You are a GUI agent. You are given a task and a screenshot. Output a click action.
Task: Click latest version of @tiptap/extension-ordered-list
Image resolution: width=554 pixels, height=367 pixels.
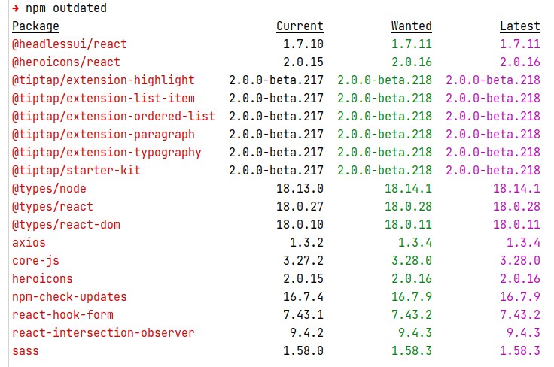click(x=493, y=116)
